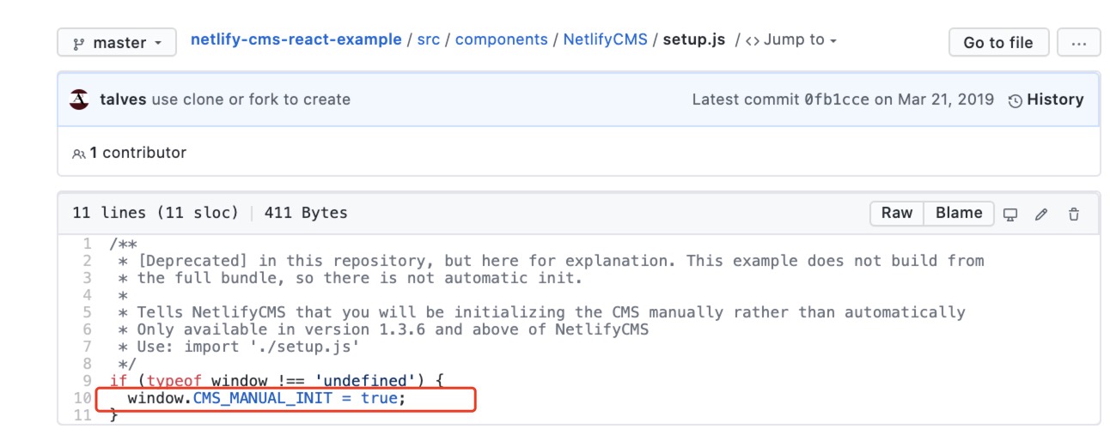Open the components folder breadcrumb

pyautogui.click(x=501, y=39)
